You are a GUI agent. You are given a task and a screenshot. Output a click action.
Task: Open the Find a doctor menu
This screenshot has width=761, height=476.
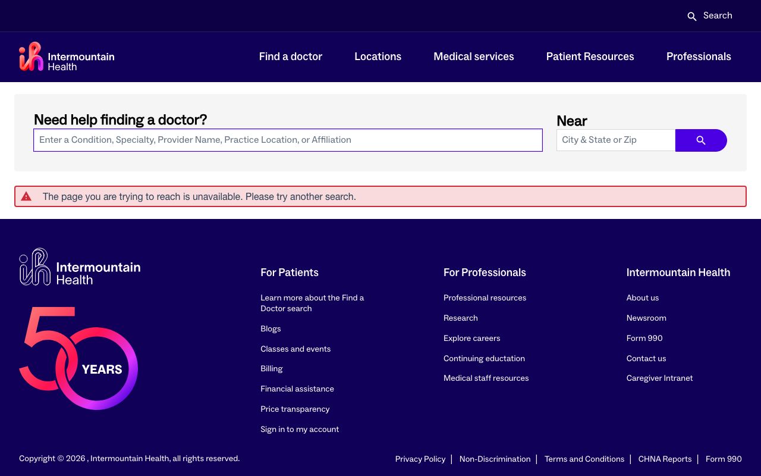click(290, 57)
